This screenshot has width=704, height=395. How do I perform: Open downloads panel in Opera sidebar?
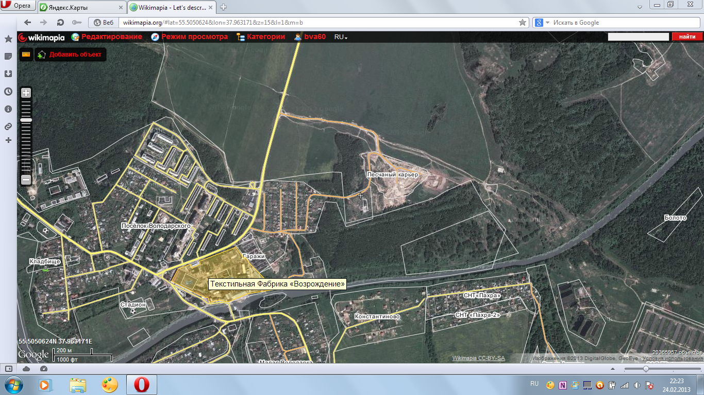(x=8, y=74)
